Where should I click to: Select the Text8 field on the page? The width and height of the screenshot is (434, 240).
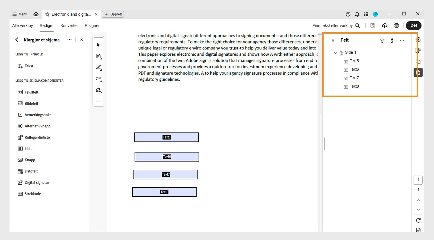(164, 192)
